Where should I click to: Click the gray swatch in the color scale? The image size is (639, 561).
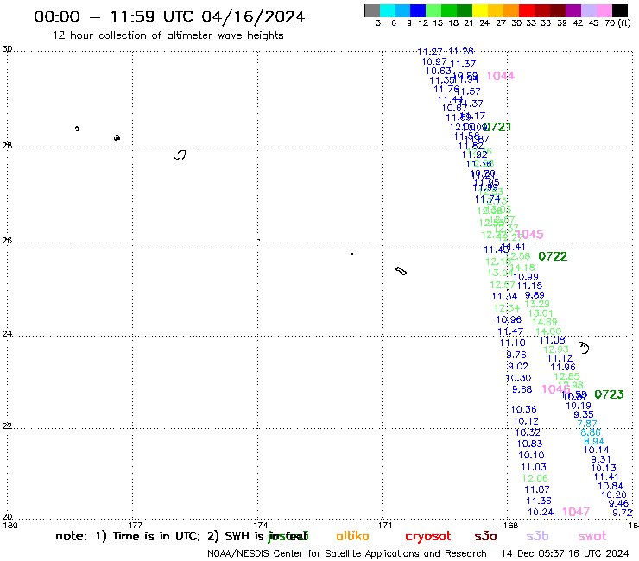pos(372,10)
